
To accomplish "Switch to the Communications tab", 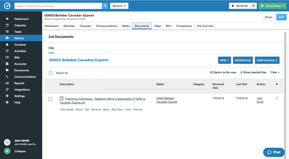I will pyautogui.click(x=107, y=26).
